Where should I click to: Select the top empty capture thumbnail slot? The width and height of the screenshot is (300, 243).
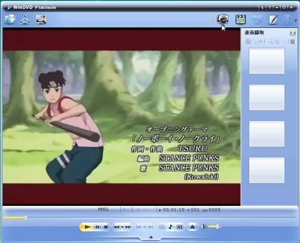point(267,61)
